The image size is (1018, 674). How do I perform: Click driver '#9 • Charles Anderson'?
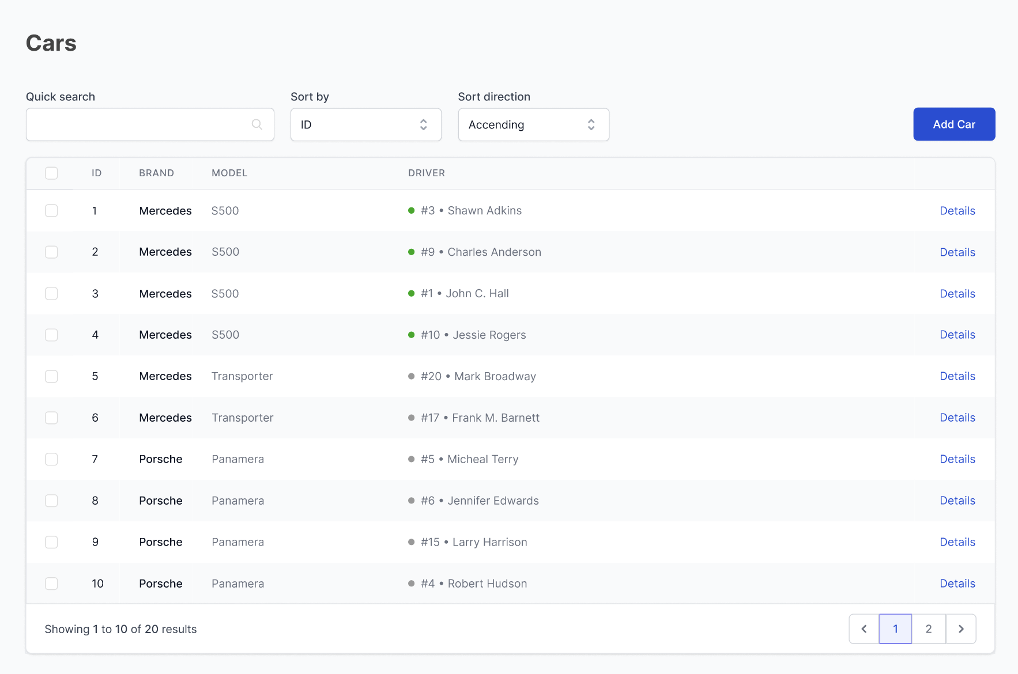click(x=474, y=252)
